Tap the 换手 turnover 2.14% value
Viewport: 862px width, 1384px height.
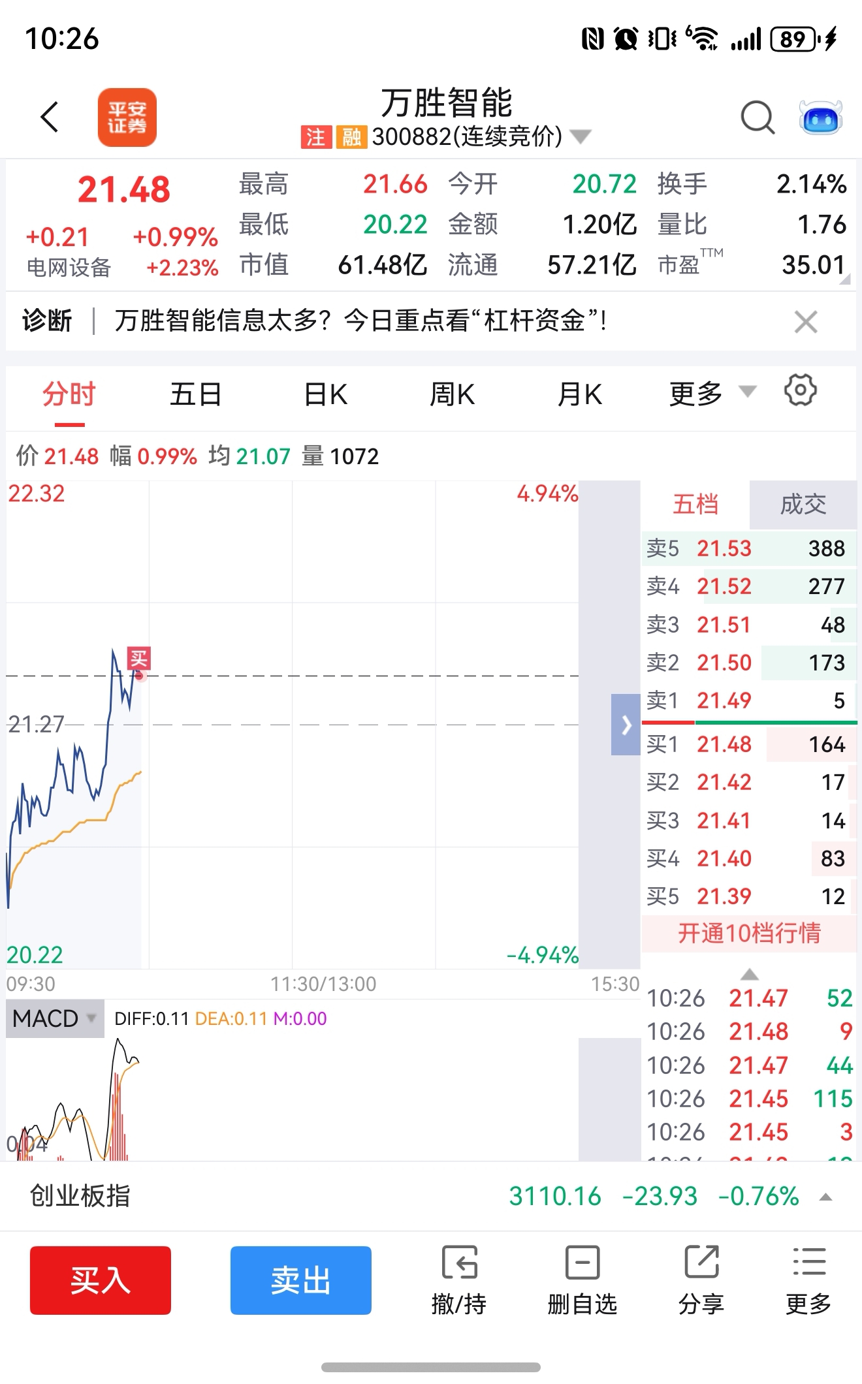click(812, 184)
